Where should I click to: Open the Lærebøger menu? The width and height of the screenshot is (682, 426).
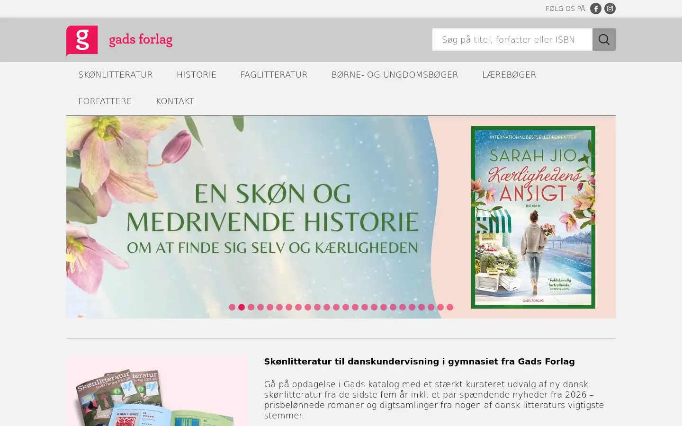tap(509, 75)
